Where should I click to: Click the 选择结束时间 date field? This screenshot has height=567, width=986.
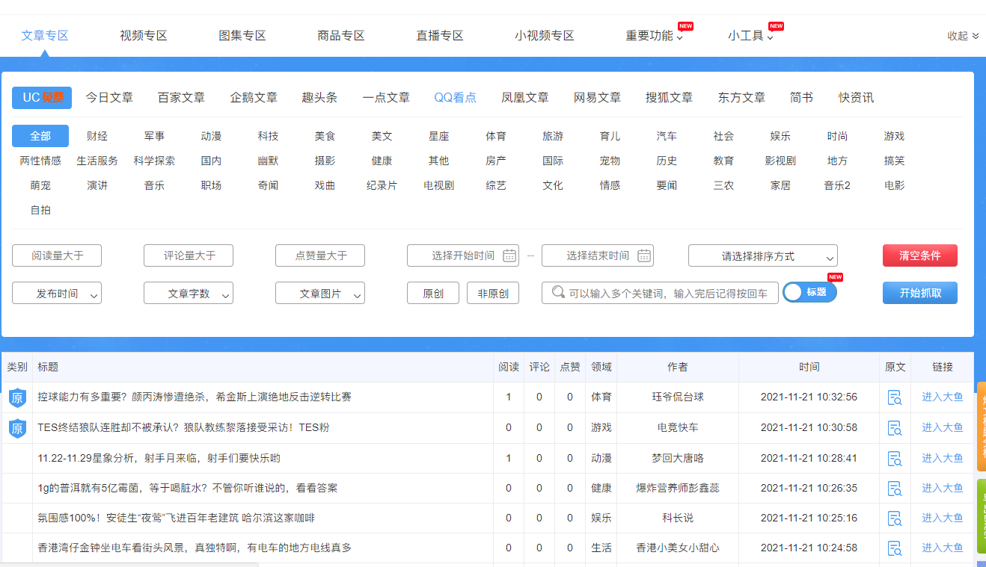coord(598,255)
